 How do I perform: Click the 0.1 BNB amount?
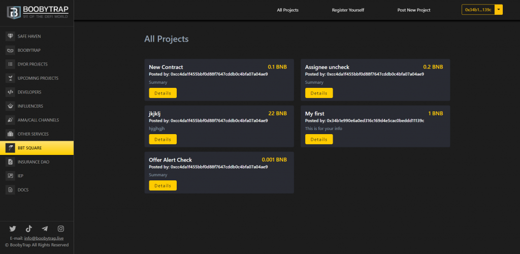(277, 67)
